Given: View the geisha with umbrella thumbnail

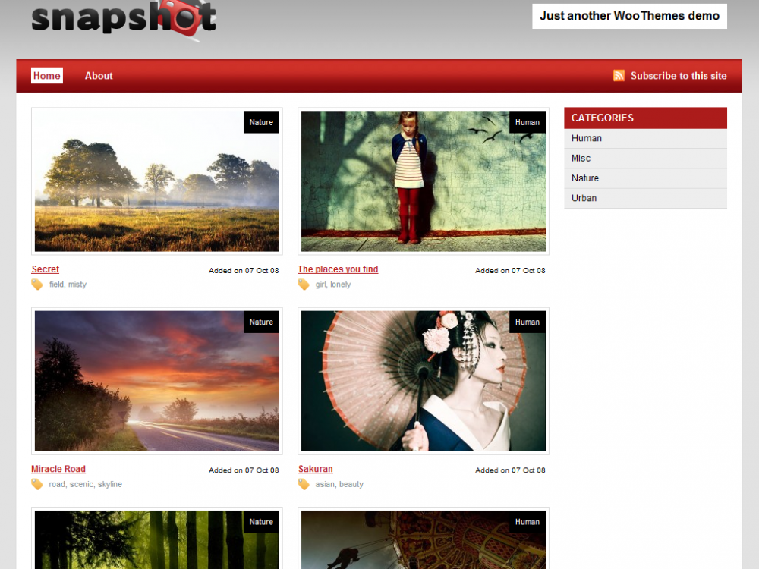Looking at the screenshot, I should [x=424, y=381].
